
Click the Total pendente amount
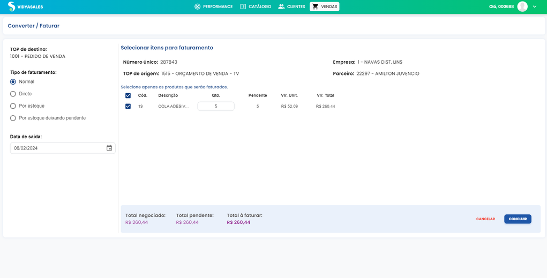188,222
